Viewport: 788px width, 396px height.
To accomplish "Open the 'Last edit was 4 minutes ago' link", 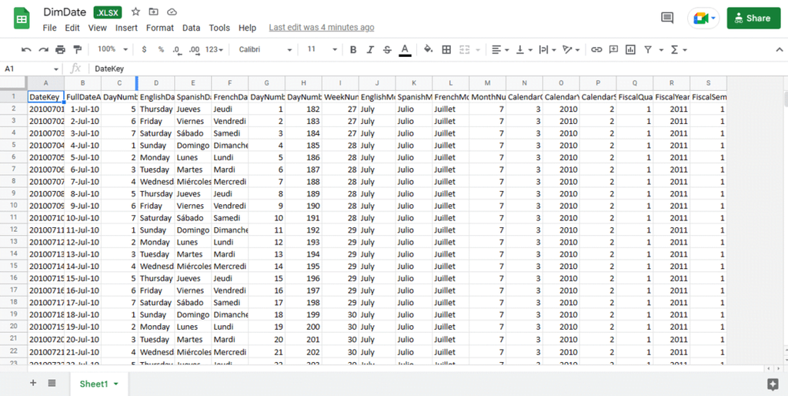I will point(321,28).
